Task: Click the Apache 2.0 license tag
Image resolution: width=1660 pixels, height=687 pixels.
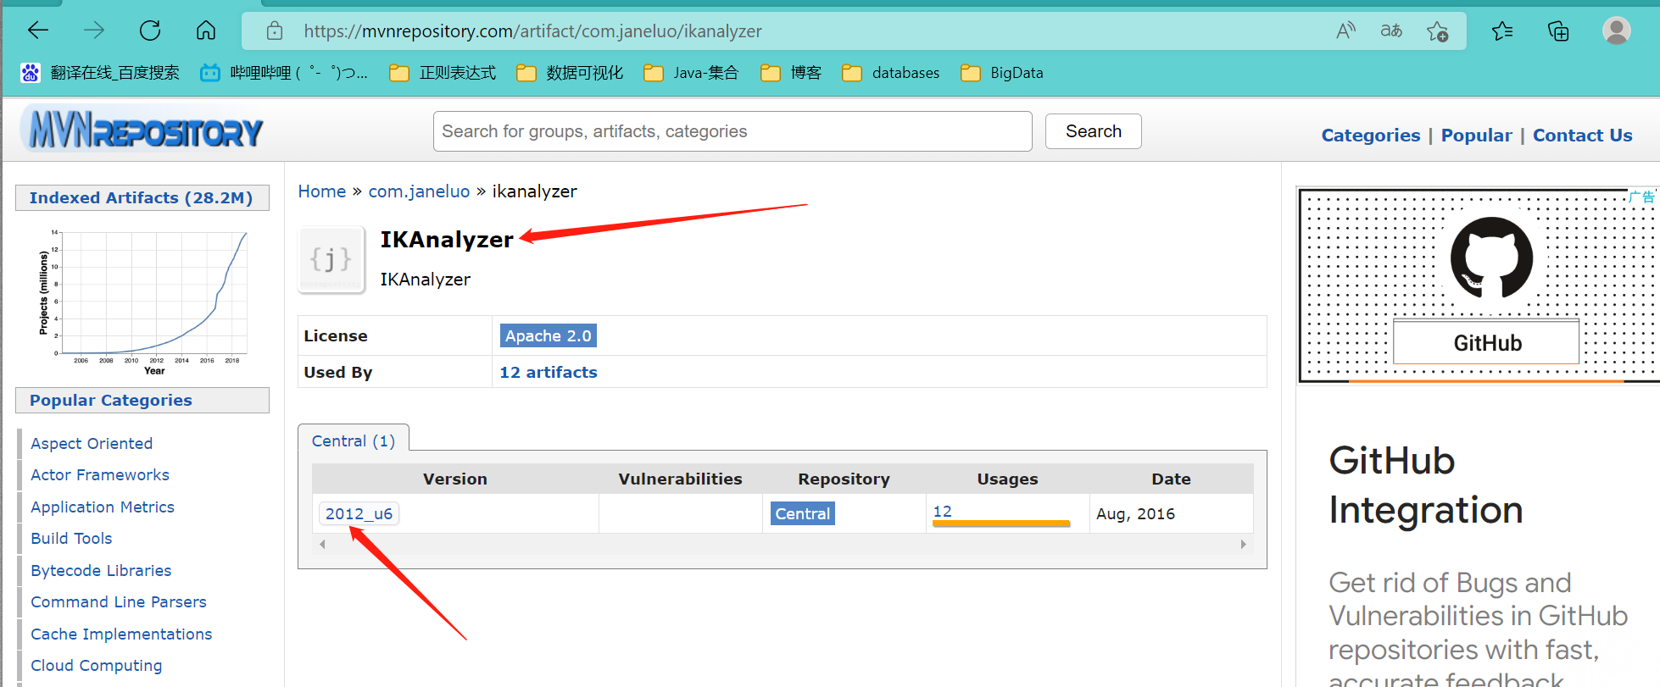Action: pyautogui.click(x=549, y=335)
